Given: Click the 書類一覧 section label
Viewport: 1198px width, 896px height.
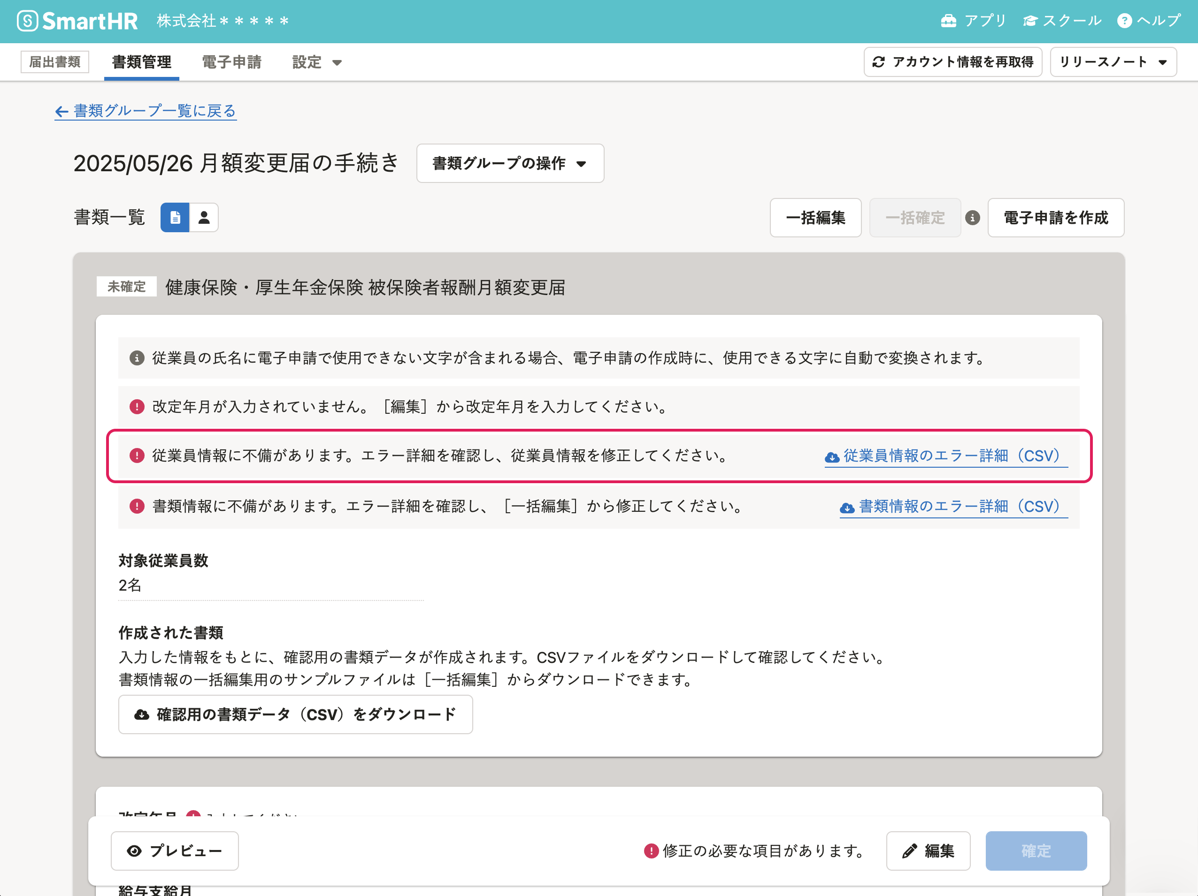Looking at the screenshot, I should point(109,218).
